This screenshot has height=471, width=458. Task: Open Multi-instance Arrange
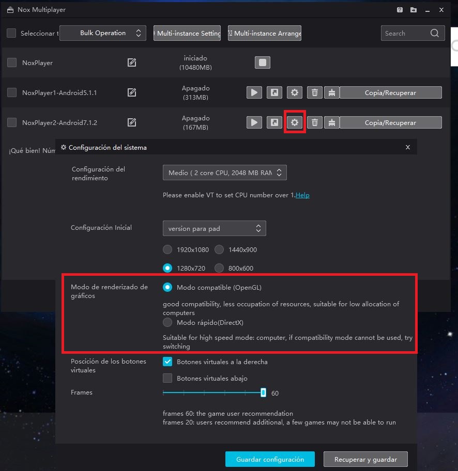265,33
